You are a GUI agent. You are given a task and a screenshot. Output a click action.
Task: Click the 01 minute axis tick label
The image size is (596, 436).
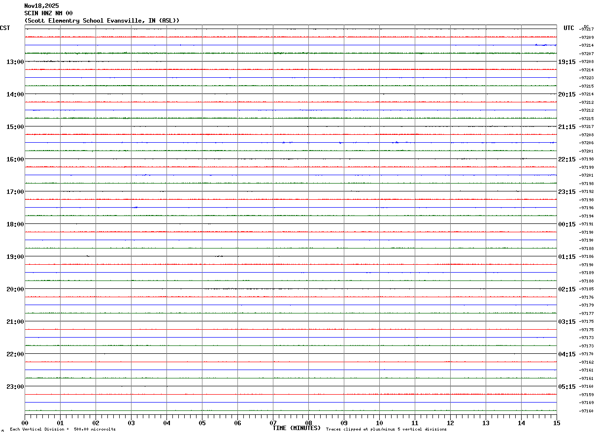tap(60, 423)
